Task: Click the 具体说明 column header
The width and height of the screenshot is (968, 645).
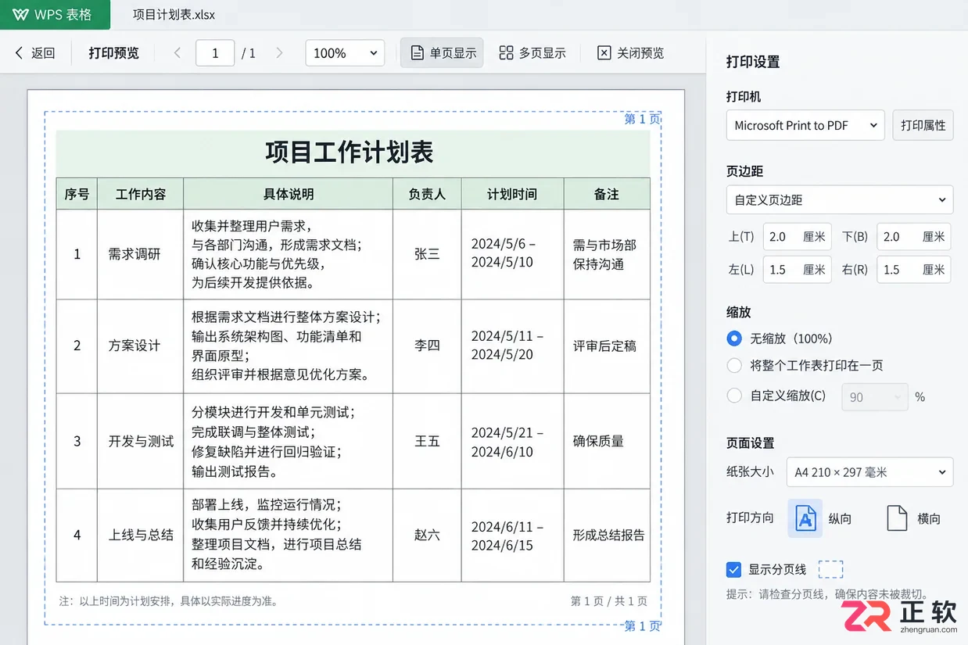Action: click(x=289, y=194)
